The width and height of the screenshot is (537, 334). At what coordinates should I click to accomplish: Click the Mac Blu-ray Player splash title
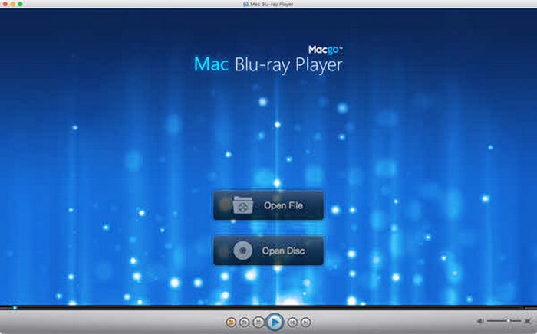[x=268, y=64]
